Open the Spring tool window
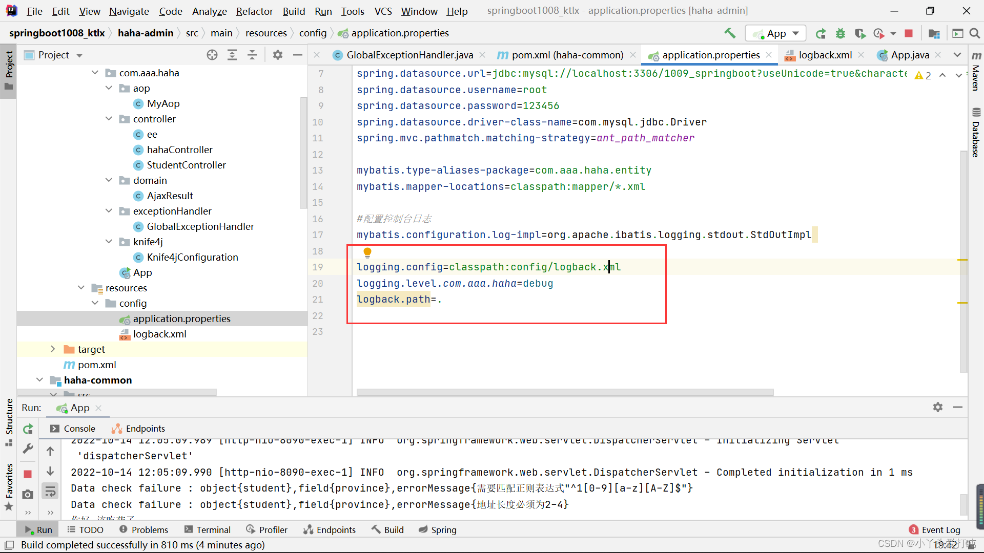Viewport: 984px width, 553px height. coord(438,530)
